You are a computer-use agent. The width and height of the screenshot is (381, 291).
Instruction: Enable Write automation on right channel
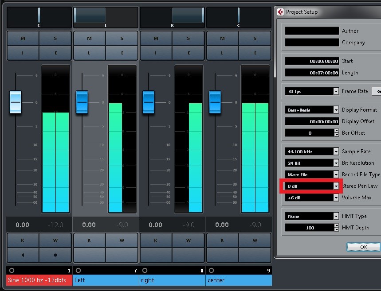pos(189,240)
